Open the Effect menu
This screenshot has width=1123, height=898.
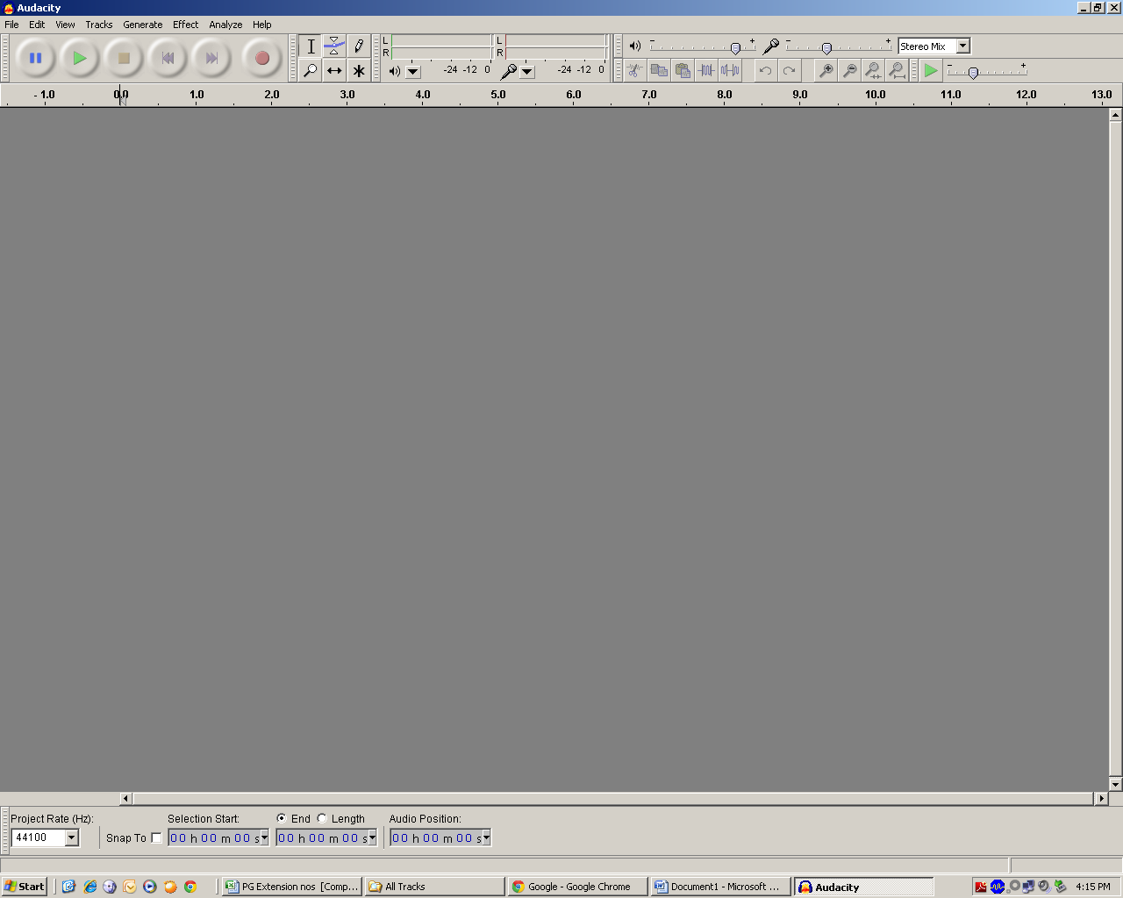(x=186, y=25)
